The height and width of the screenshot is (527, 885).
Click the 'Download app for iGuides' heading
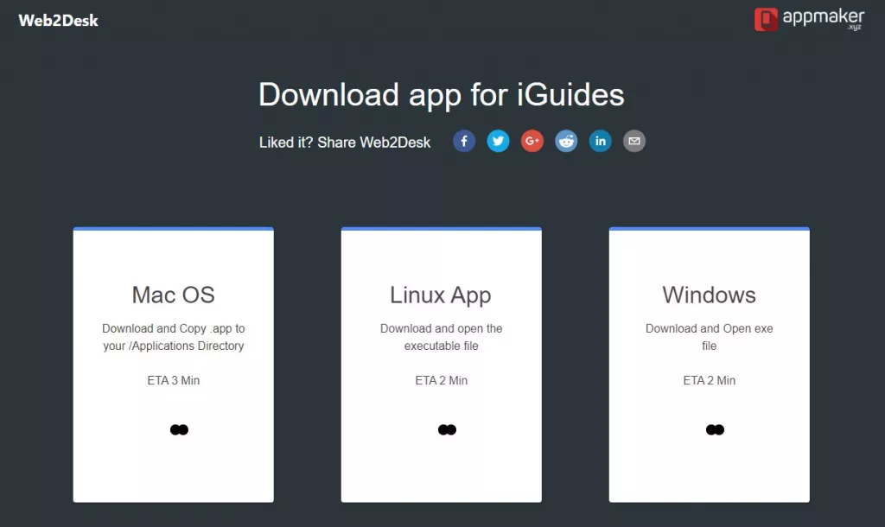coord(442,94)
